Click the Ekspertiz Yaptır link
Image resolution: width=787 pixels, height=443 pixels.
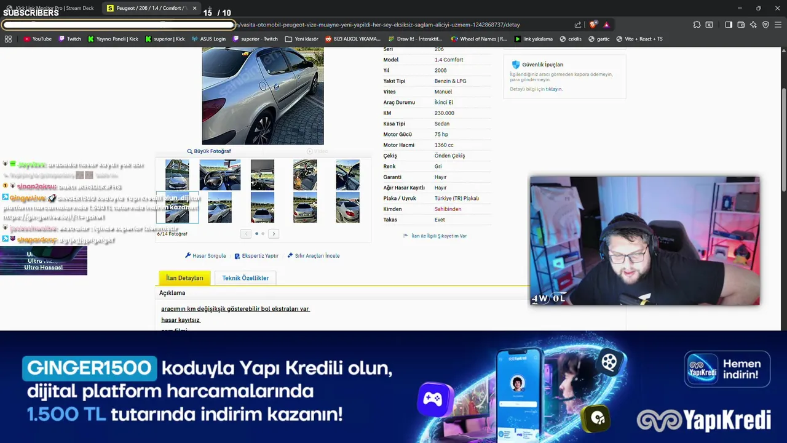click(x=256, y=256)
